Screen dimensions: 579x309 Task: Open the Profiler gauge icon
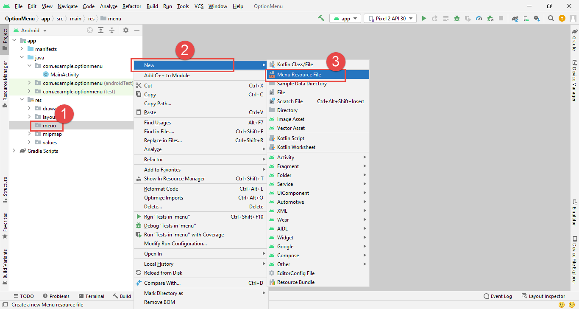[x=479, y=18]
